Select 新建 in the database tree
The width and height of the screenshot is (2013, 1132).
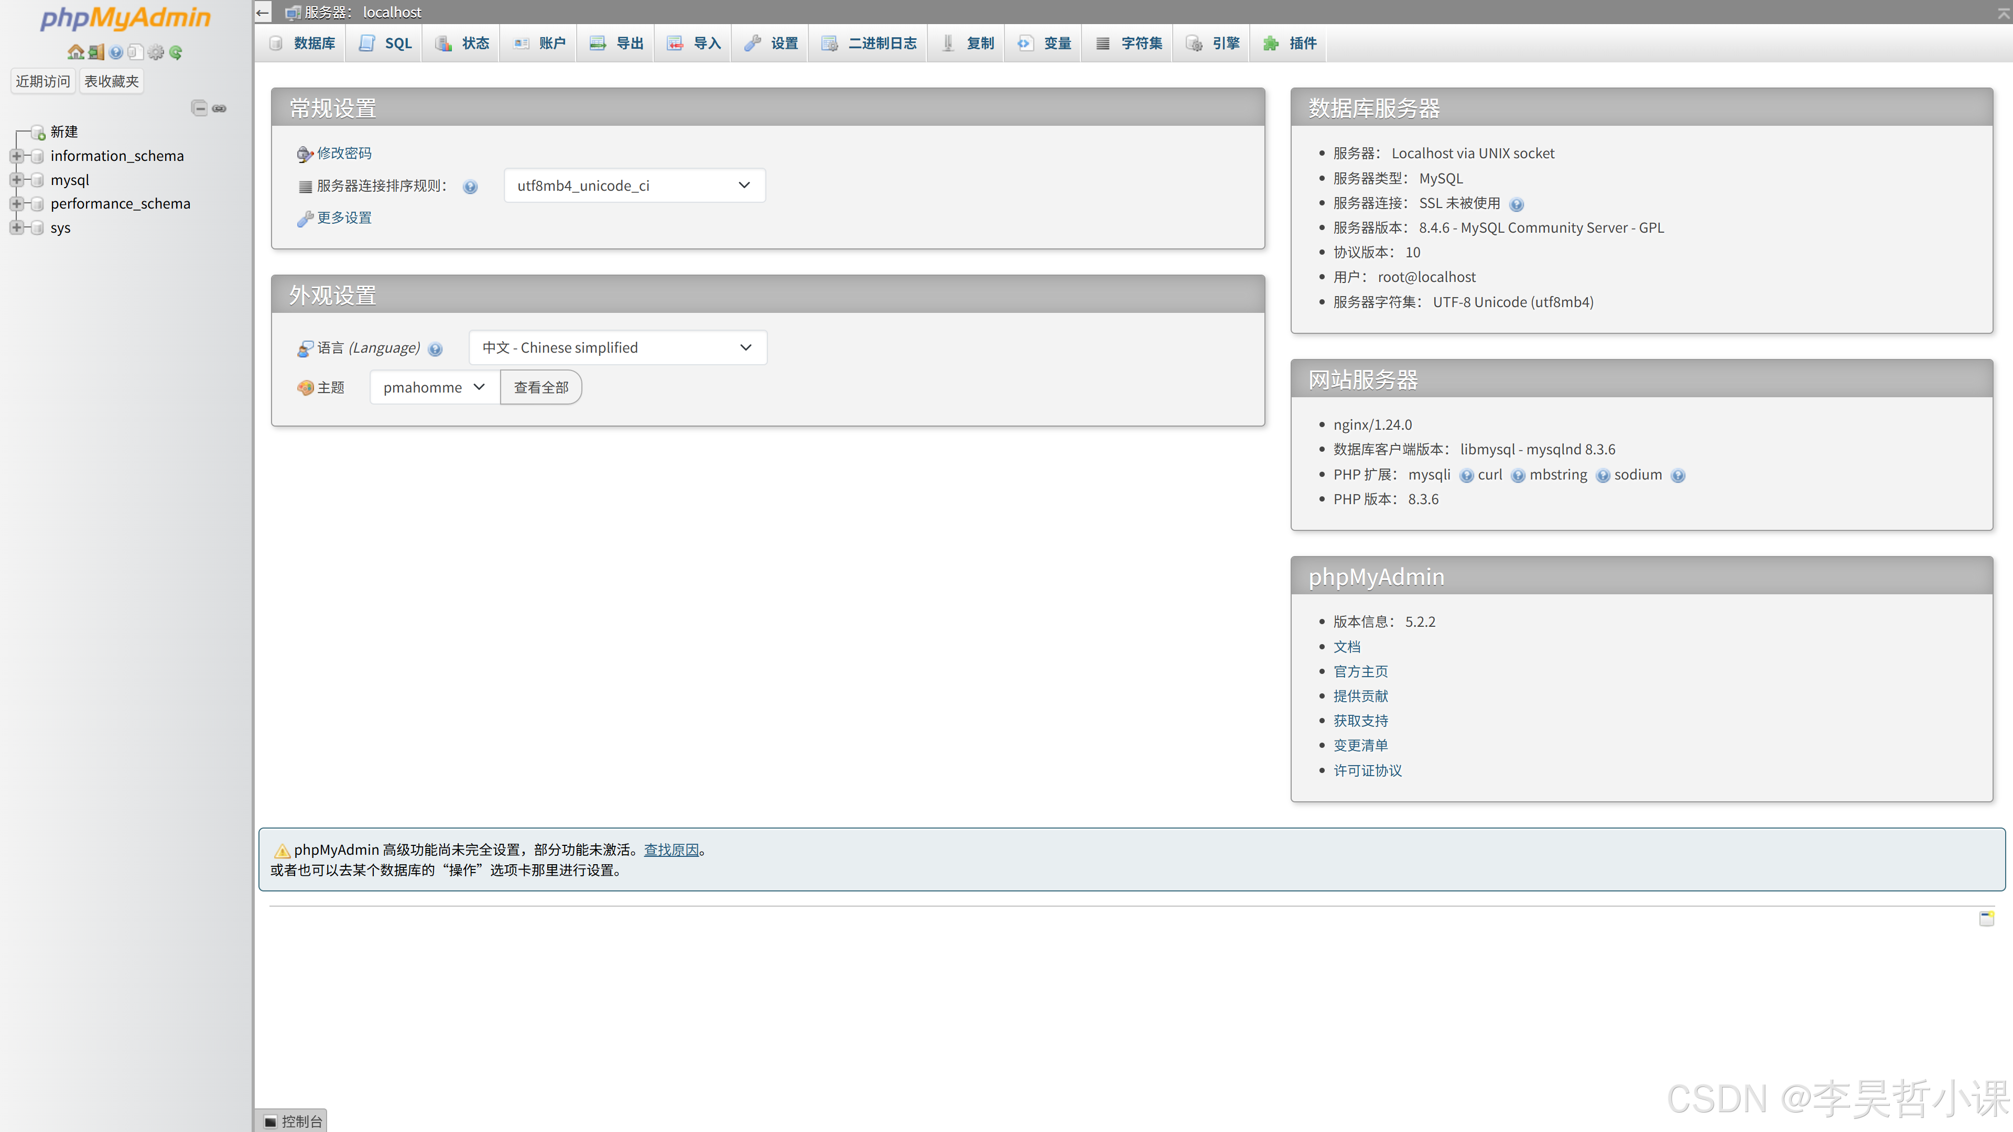(64, 132)
